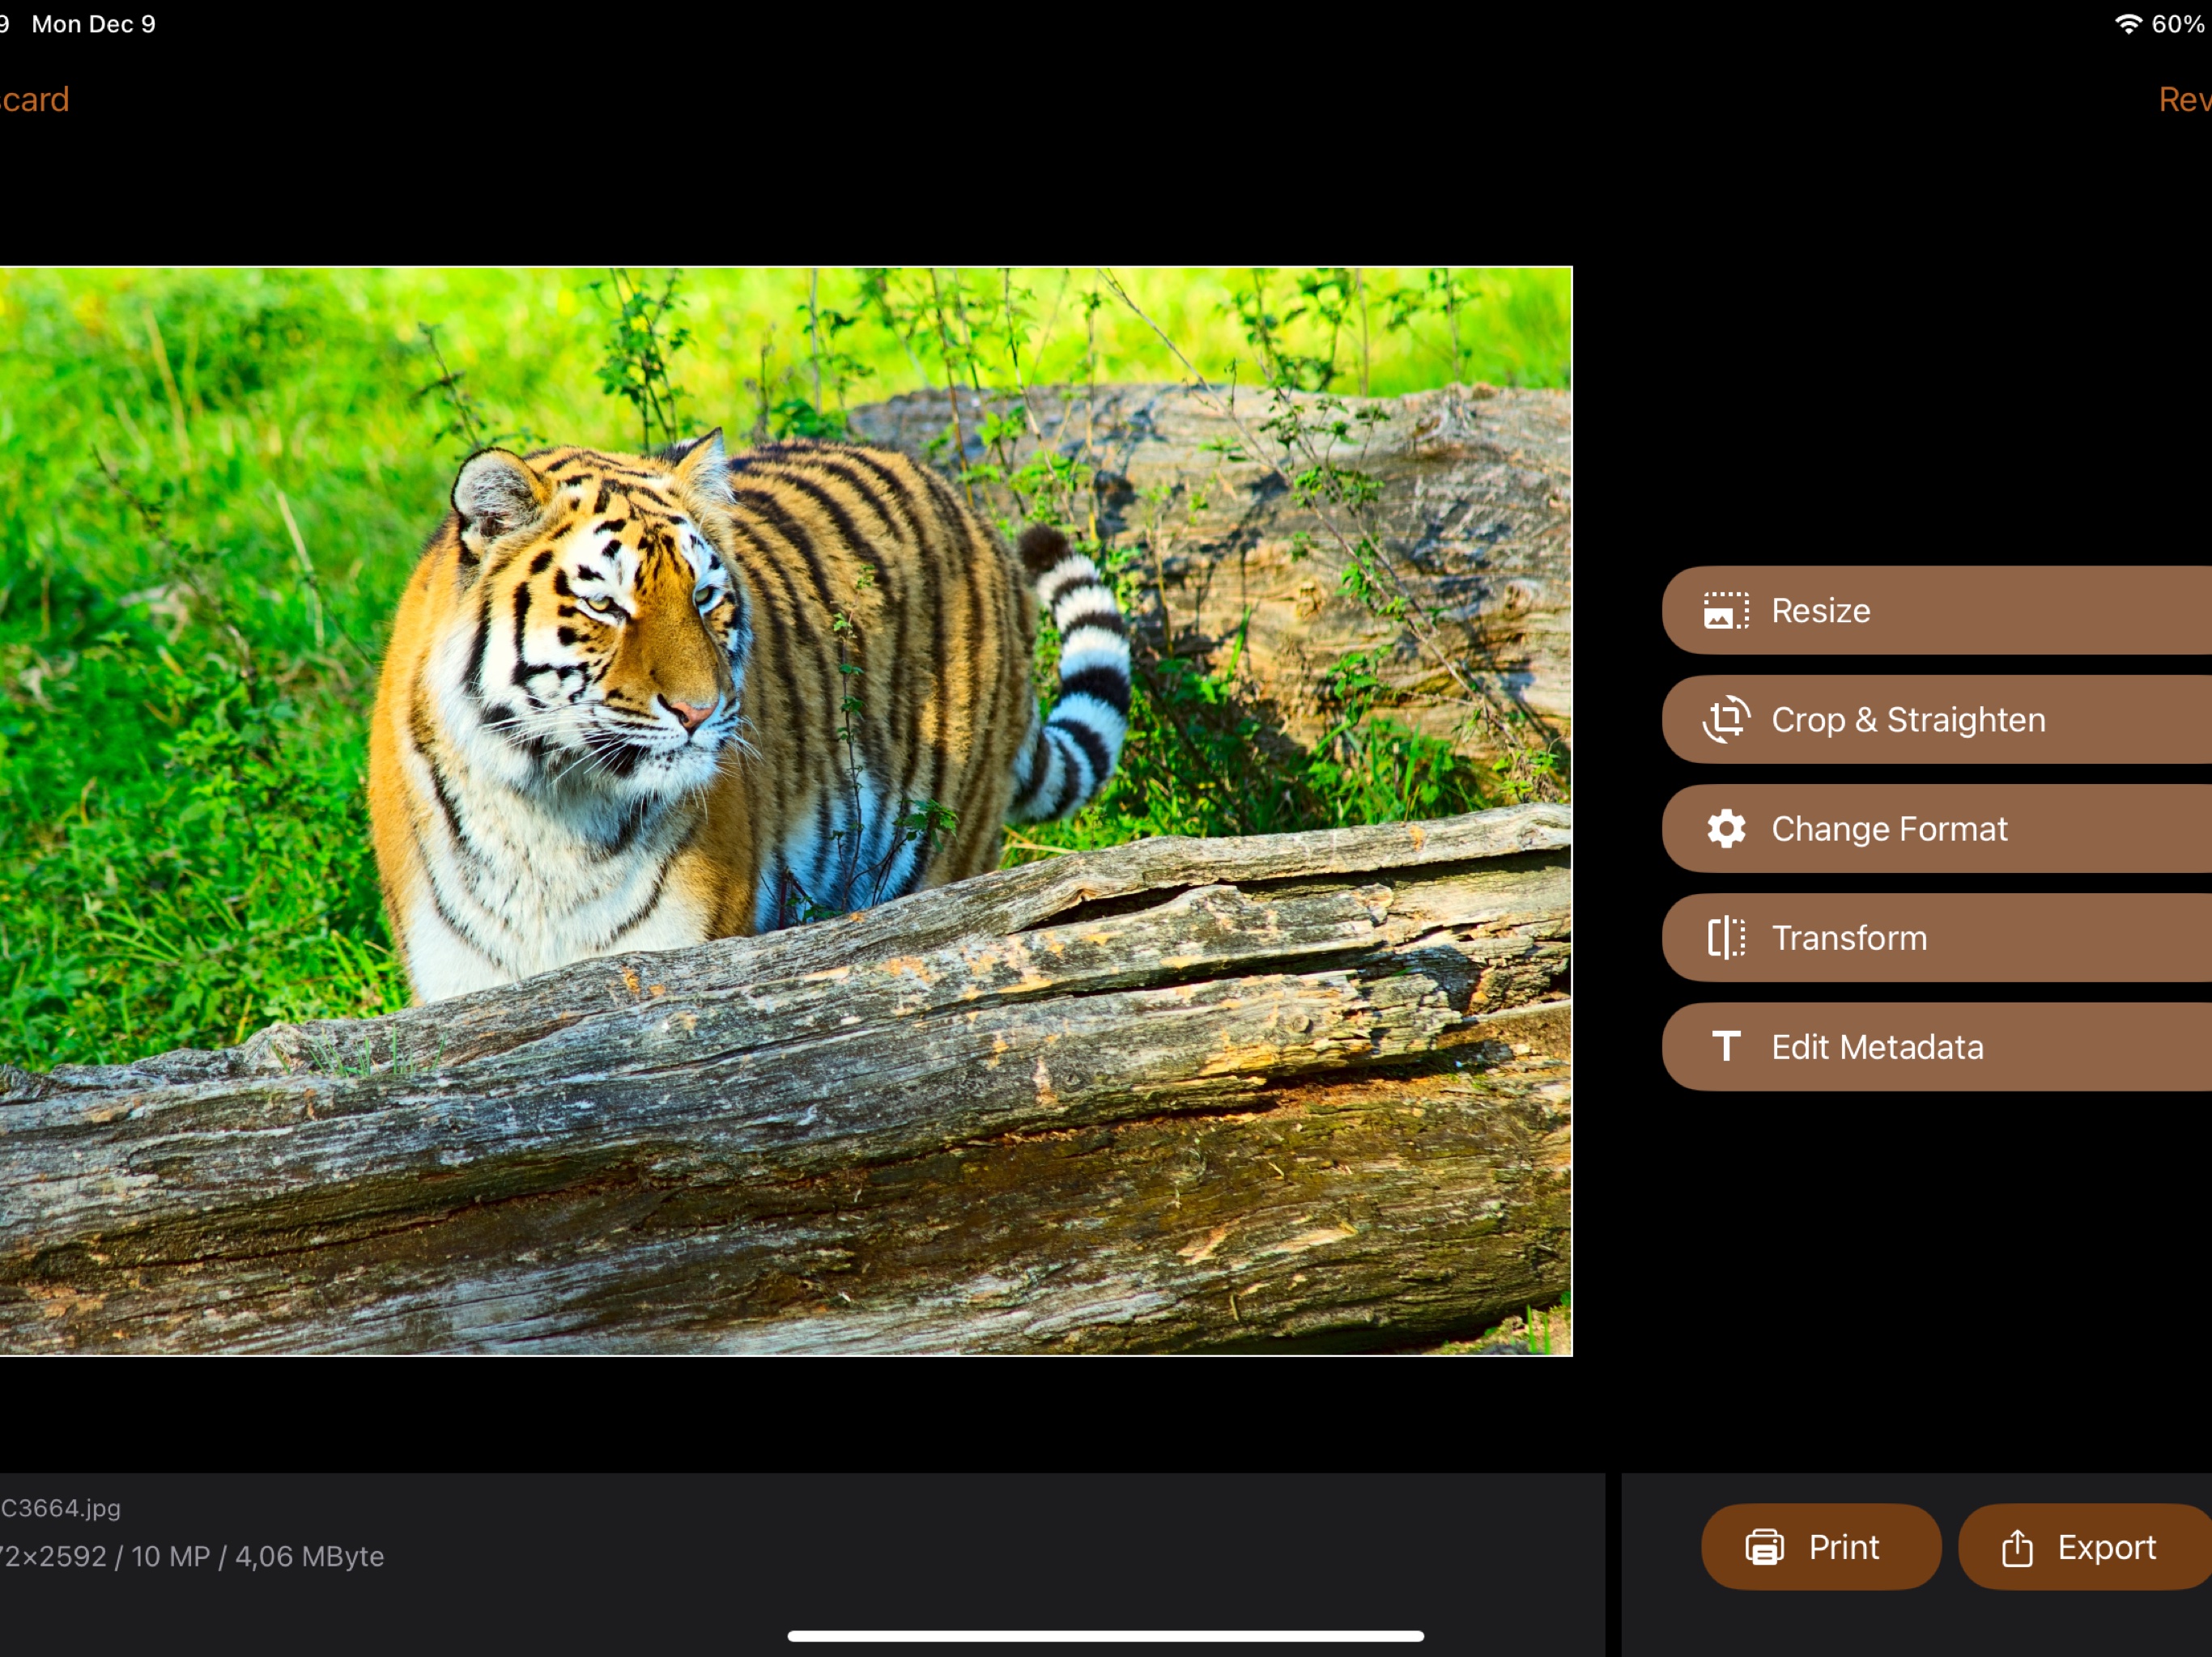This screenshot has height=1657, width=2212.
Task: Print the tiger photo
Action: pos(1822,1546)
